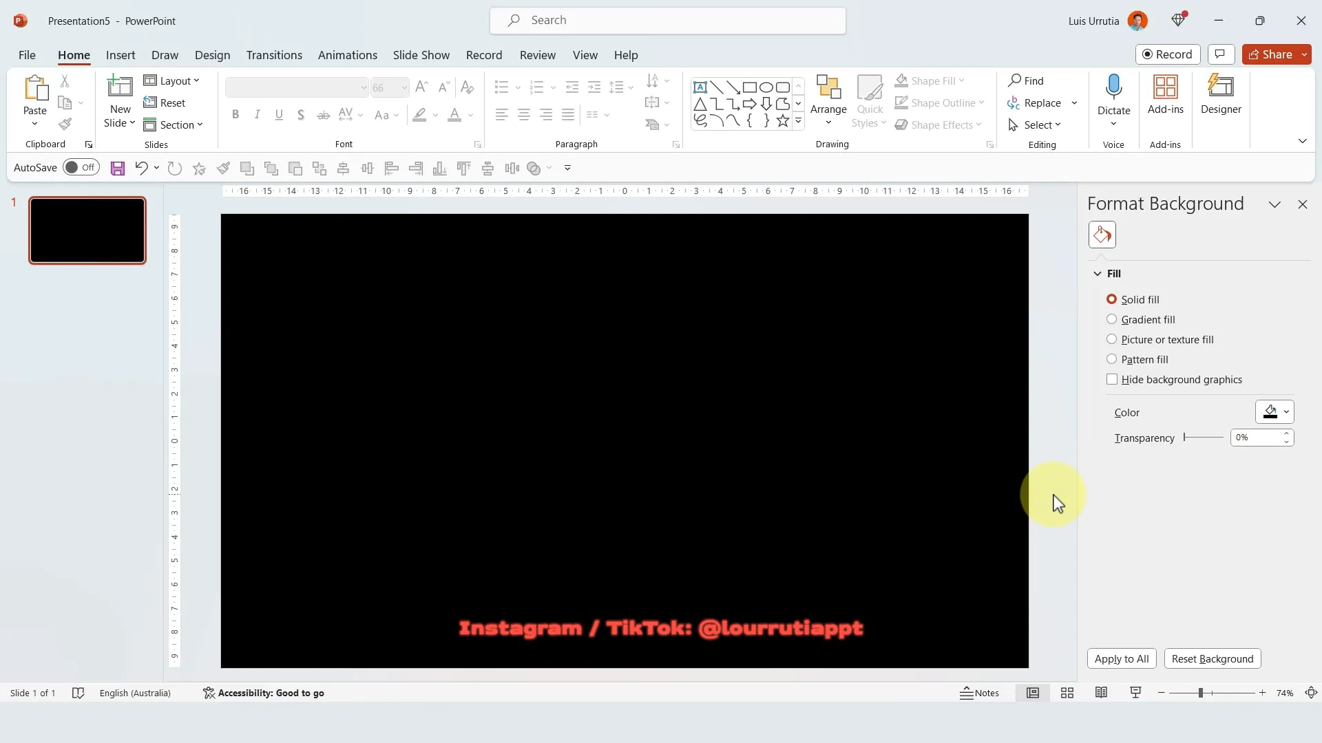Click the Dictate microphone icon

coord(1114,88)
